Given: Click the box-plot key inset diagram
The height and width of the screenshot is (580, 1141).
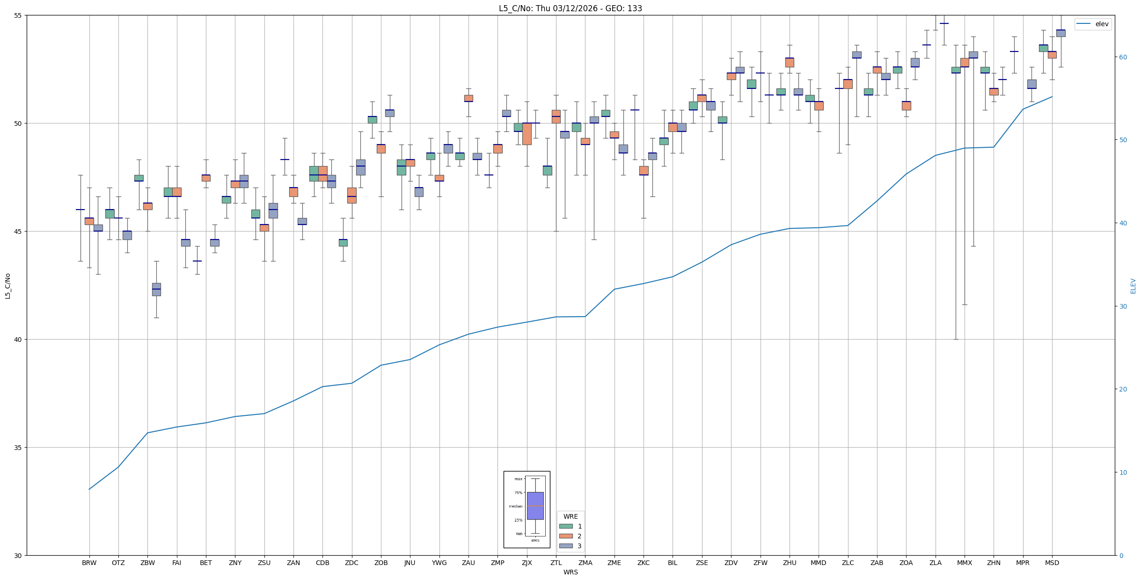Looking at the screenshot, I should (x=527, y=509).
